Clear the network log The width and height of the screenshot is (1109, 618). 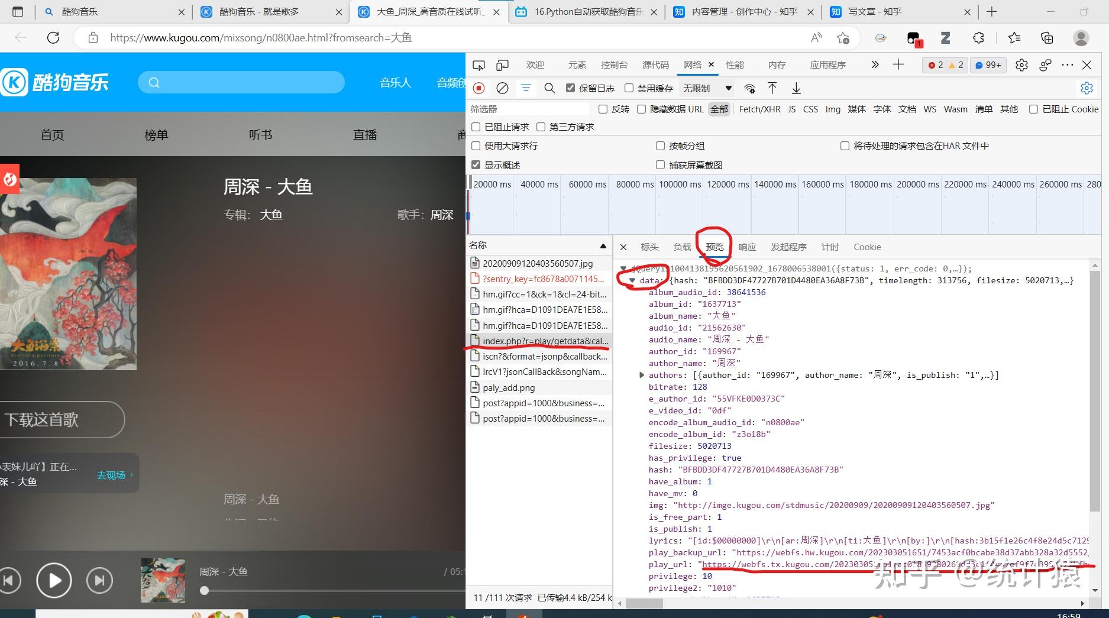click(x=502, y=88)
